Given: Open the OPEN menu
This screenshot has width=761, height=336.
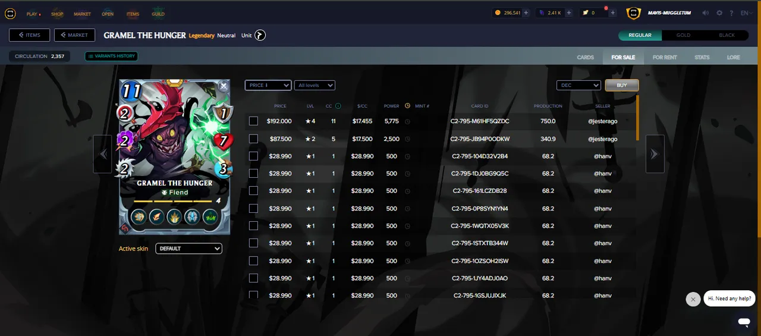Looking at the screenshot, I should [108, 14].
